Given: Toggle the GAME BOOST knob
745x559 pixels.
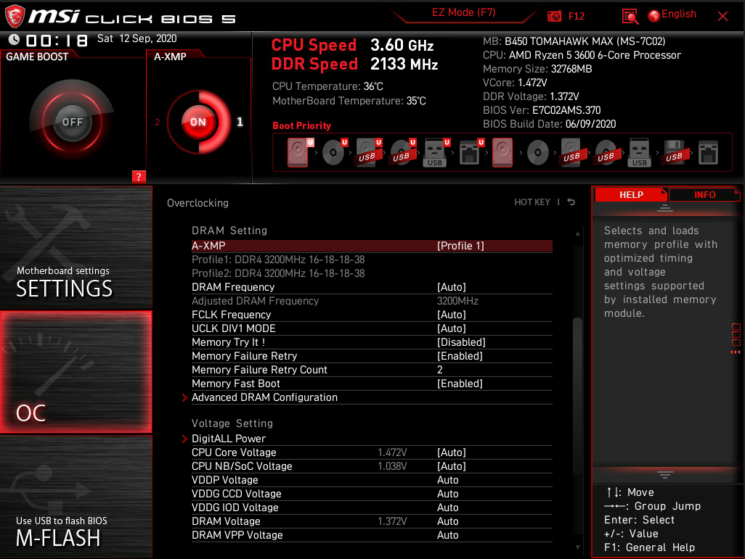Looking at the screenshot, I should [x=72, y=122].
